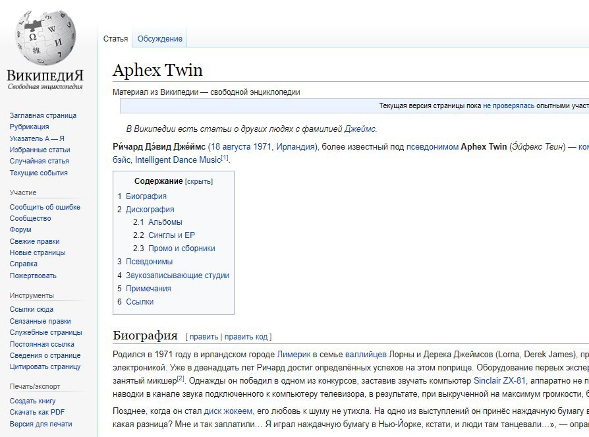Open Ссылки сюда tool
The image size is (589, 437).
tap(32, 309)
